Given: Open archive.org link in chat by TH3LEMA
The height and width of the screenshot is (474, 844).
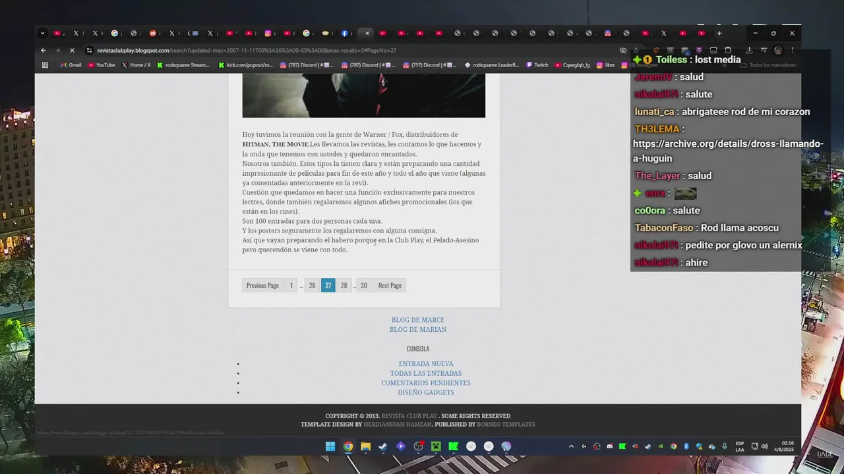Looking at the screenshot, I should tap(729, 151).
